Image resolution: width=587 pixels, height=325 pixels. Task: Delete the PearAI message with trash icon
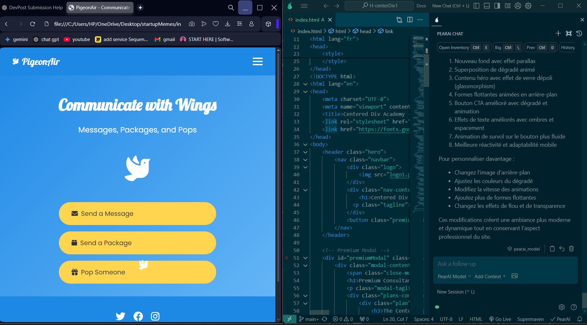[571, 249]
